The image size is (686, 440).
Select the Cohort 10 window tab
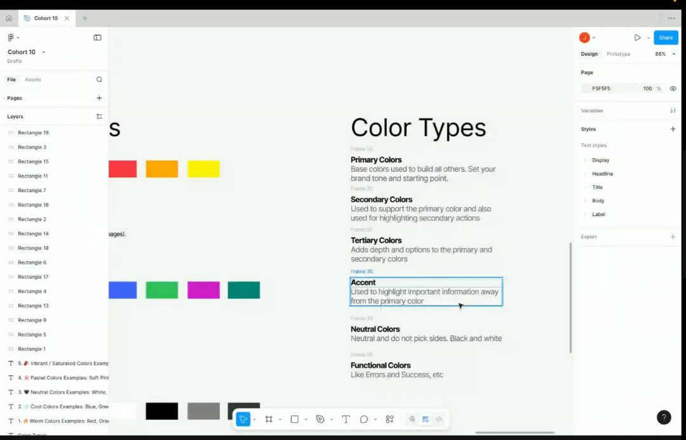[46, 18]
